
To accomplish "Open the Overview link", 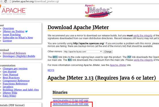I will pyautogui.click(x=8, y=28).
